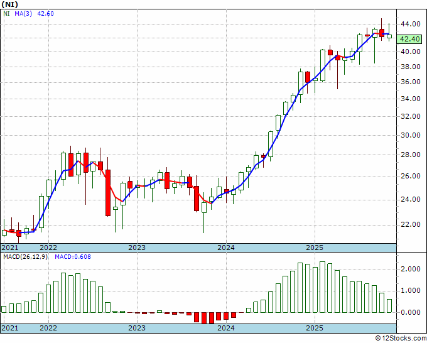
Task: Click 2022 on the price chart timeline
Action: [x=48, y=248]
